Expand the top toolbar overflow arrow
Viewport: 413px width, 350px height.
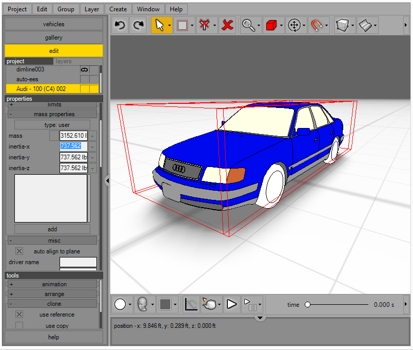click(x=406, y=25)
